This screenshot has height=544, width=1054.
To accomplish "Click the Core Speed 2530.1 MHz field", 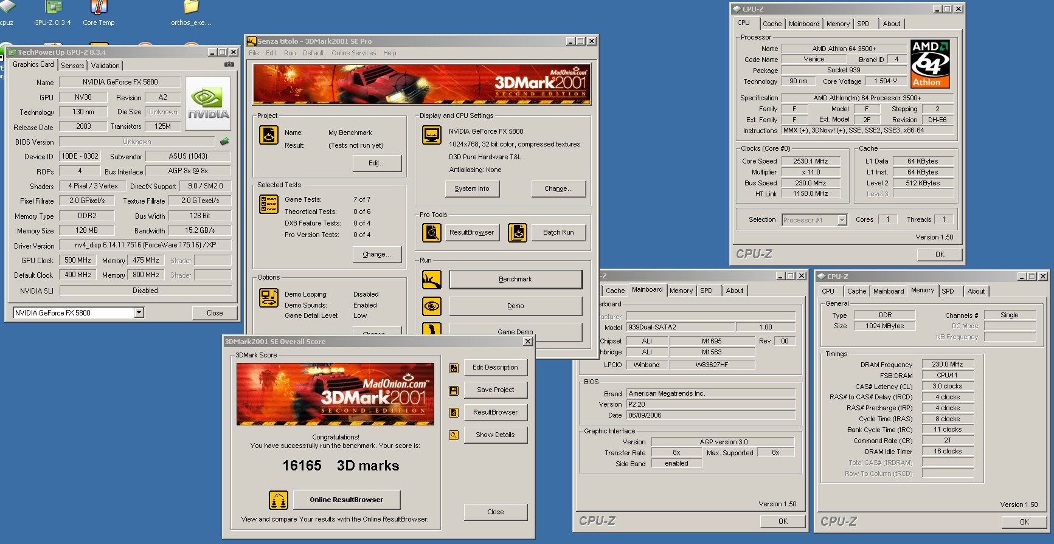I will [x=811, y=161].
